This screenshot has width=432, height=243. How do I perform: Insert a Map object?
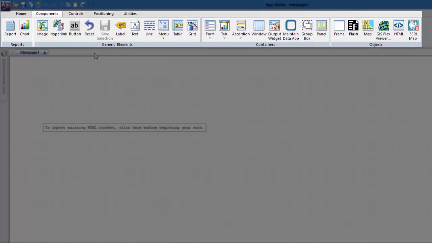click(x=368, y=28)
